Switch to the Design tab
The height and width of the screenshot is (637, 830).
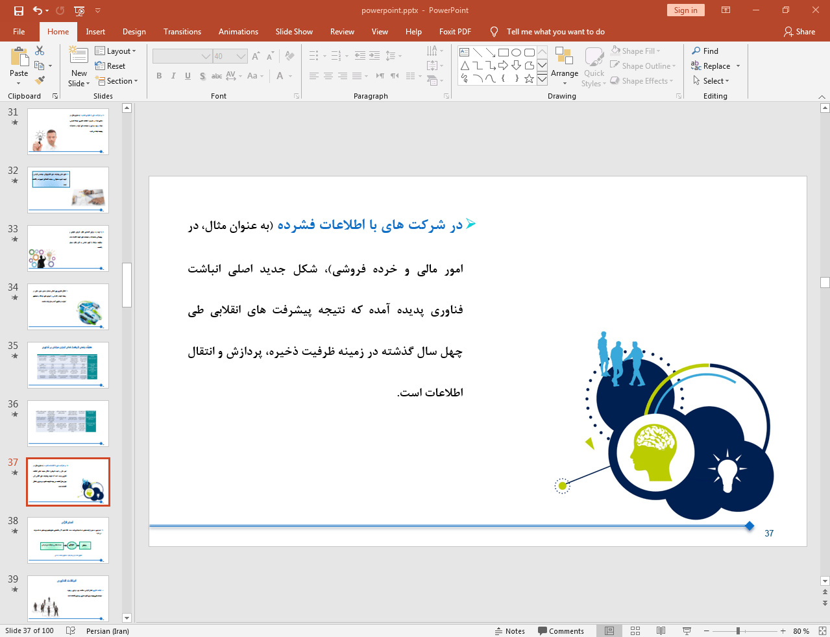pos(134,32)
